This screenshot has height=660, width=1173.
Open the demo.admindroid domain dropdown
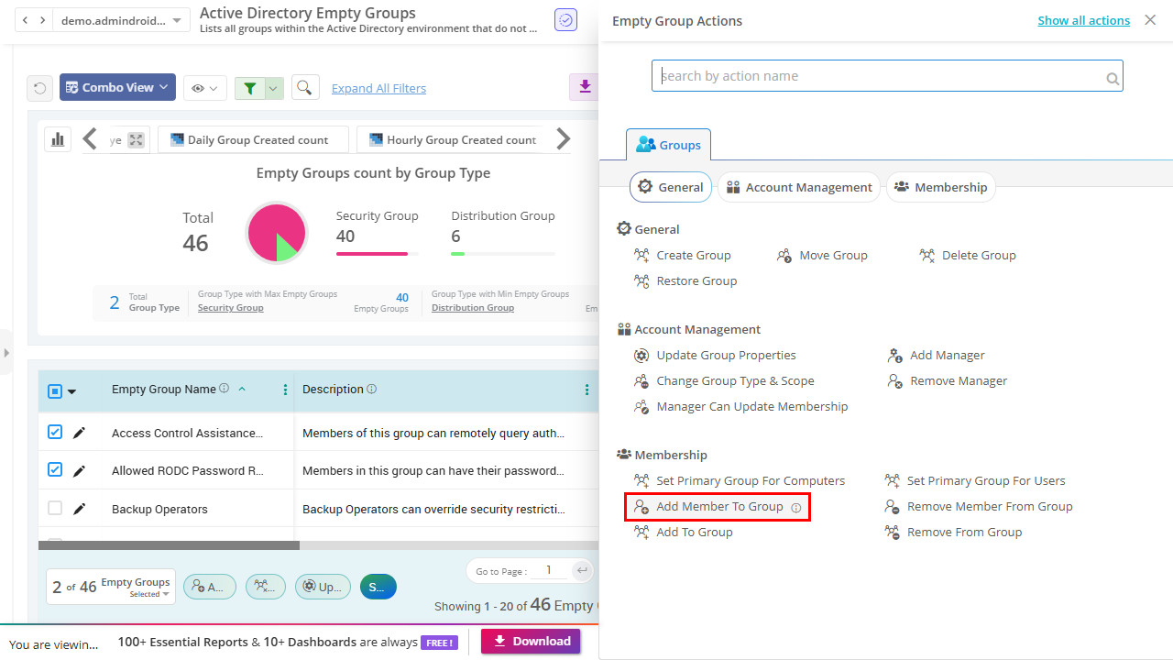[x=122, y=20]
